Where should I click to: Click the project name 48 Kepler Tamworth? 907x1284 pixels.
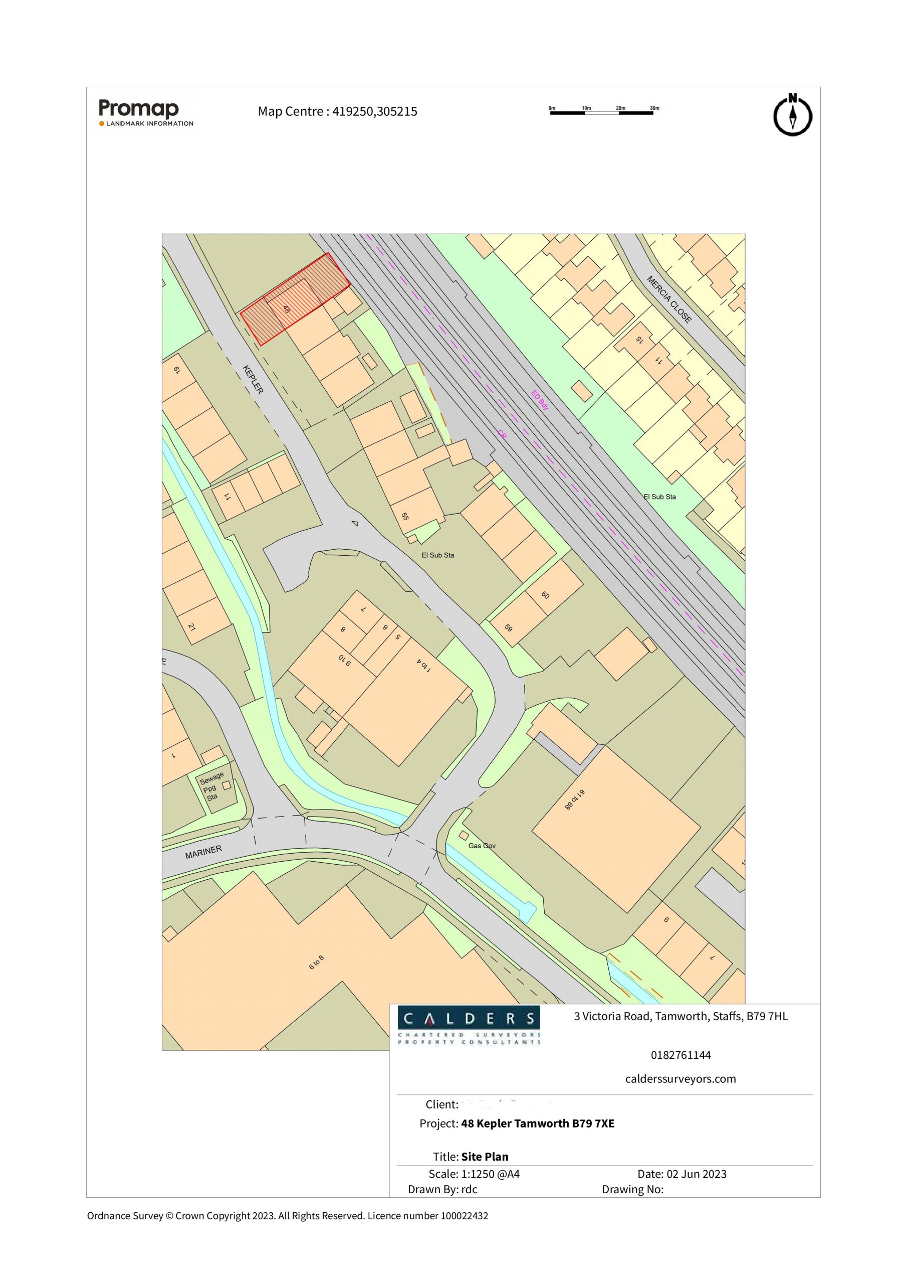coord(537,1123)
